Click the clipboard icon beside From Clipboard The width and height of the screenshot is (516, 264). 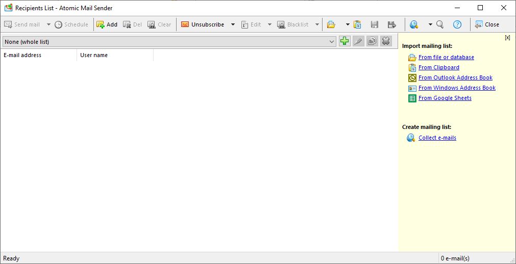pyautogui.click(x=412, y=68)
